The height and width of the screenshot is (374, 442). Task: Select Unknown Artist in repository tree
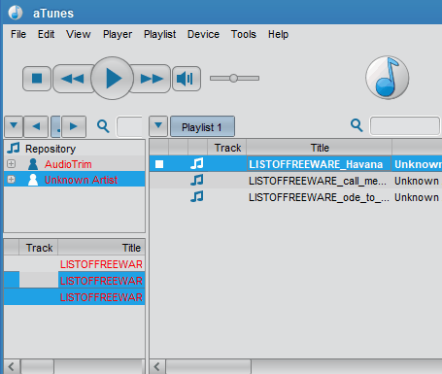pos(81,180)
